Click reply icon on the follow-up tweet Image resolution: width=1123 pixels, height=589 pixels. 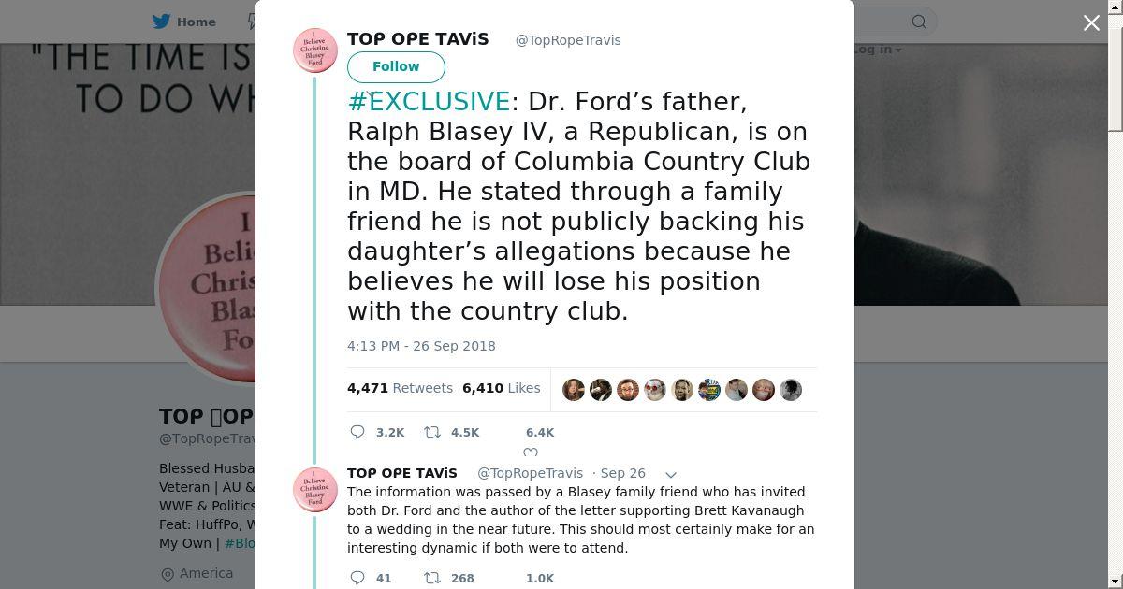point(357,578)
